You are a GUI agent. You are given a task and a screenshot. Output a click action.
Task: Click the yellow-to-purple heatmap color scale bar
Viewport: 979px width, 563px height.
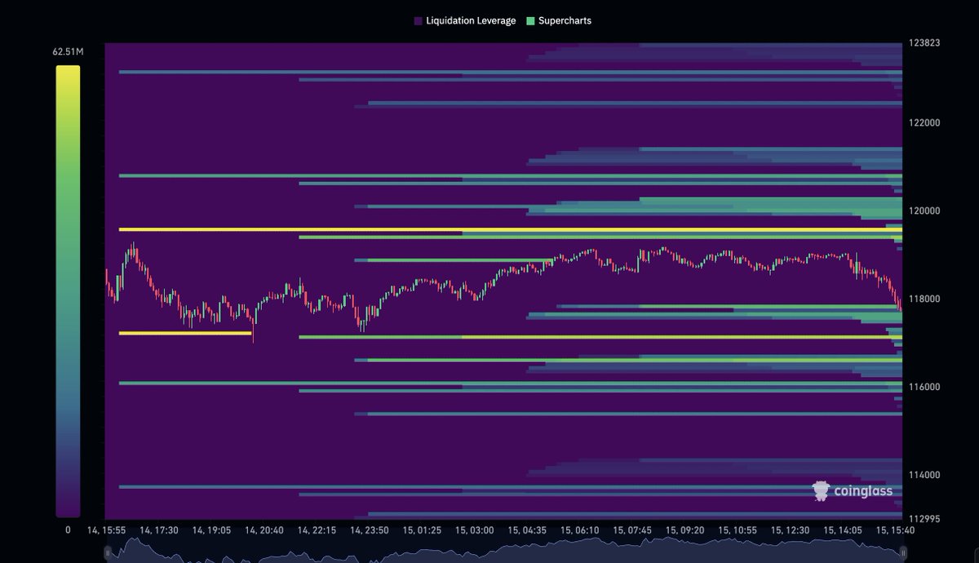(68, 291)
